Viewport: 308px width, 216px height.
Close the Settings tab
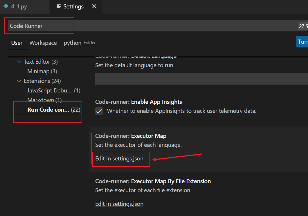94,6
